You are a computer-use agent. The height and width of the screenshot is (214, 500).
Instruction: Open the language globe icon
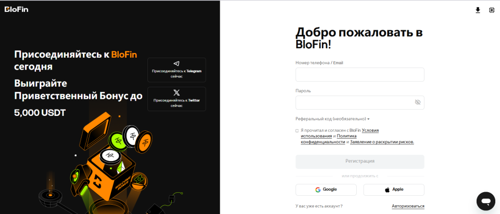[x=492, y=10]
